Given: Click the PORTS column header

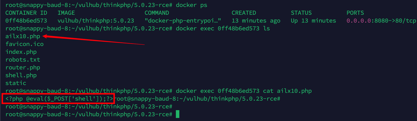Looking at the screenshot, I should coord(355,13).
